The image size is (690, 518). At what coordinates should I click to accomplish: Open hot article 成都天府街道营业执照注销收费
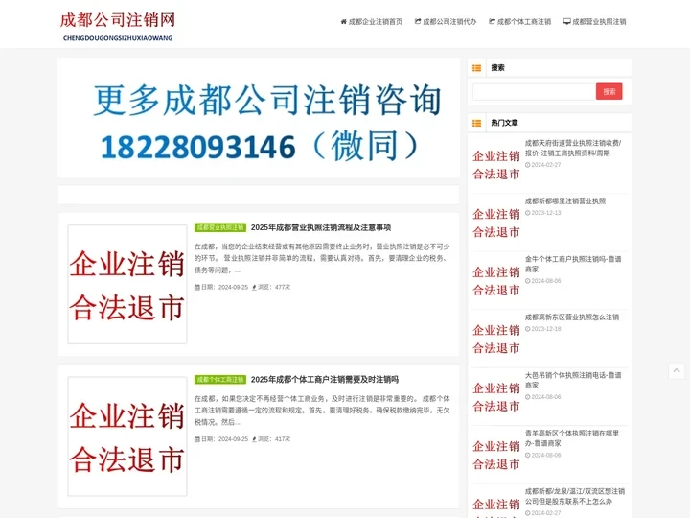(x=573, y=148)
